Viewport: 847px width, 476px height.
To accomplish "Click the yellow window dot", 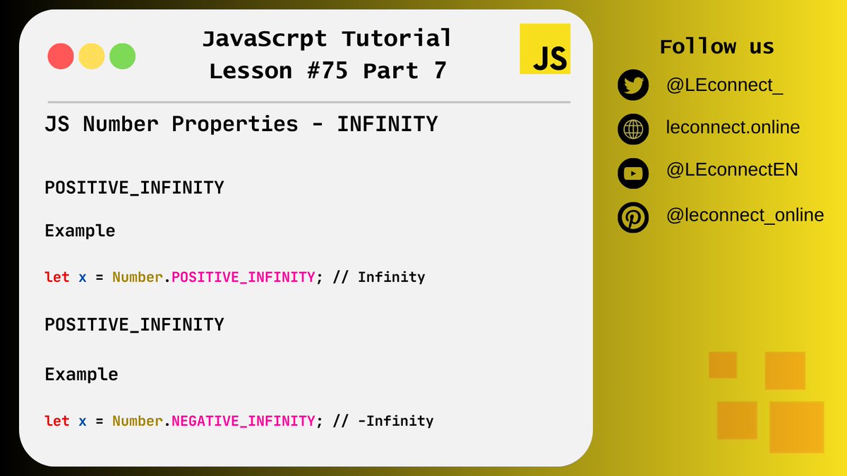I will [92, 56].
